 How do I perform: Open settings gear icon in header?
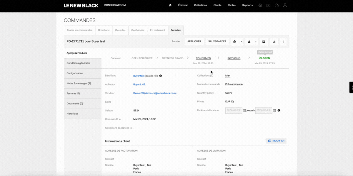260,5
